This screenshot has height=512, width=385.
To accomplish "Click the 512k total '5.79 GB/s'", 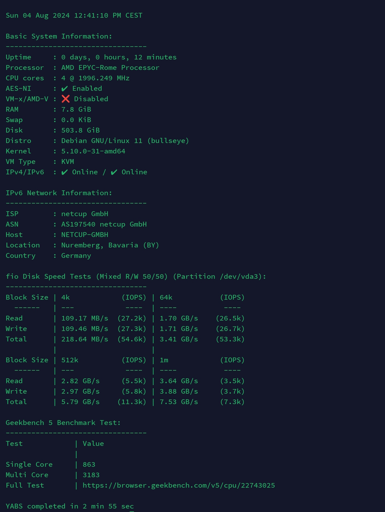I will pos(80,402).
